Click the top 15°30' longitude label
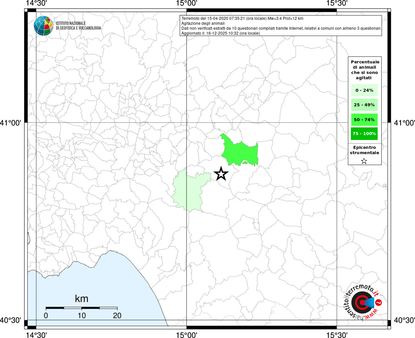Screen dimensions: 415x338 click(x=337, y=3)
